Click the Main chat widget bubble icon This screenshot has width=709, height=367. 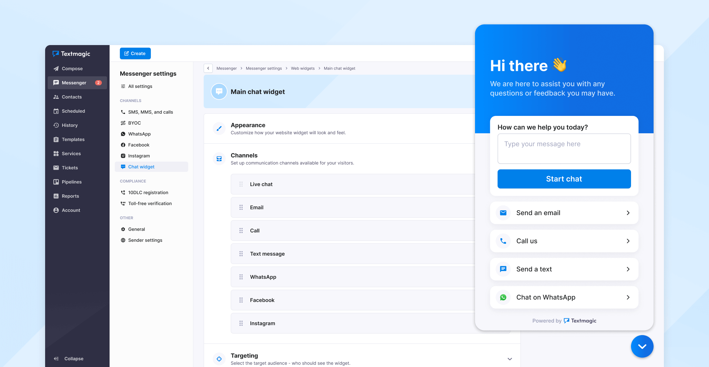[219, 91]
